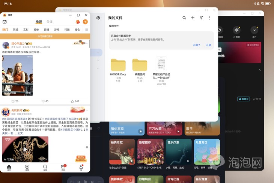Select the AI 配音 voice icon
The width and height of the screenshot is (274, 183).
[x=236, y=32]
